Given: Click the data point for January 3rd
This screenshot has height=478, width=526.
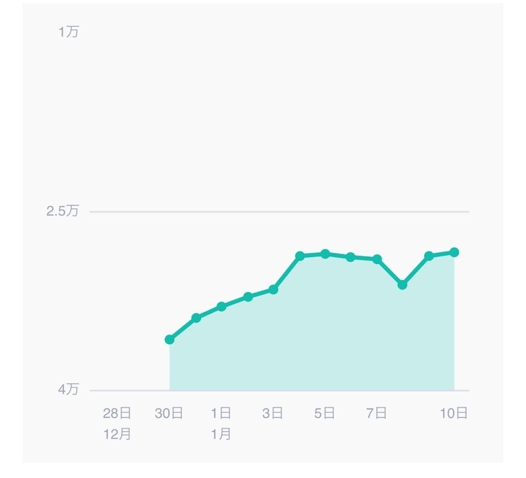Looking at the screenshot, I should click(x=273, y=289).
